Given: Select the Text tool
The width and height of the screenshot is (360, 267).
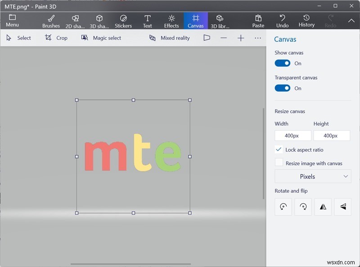Looking at the screenshot, I should (x=147, y=20).
